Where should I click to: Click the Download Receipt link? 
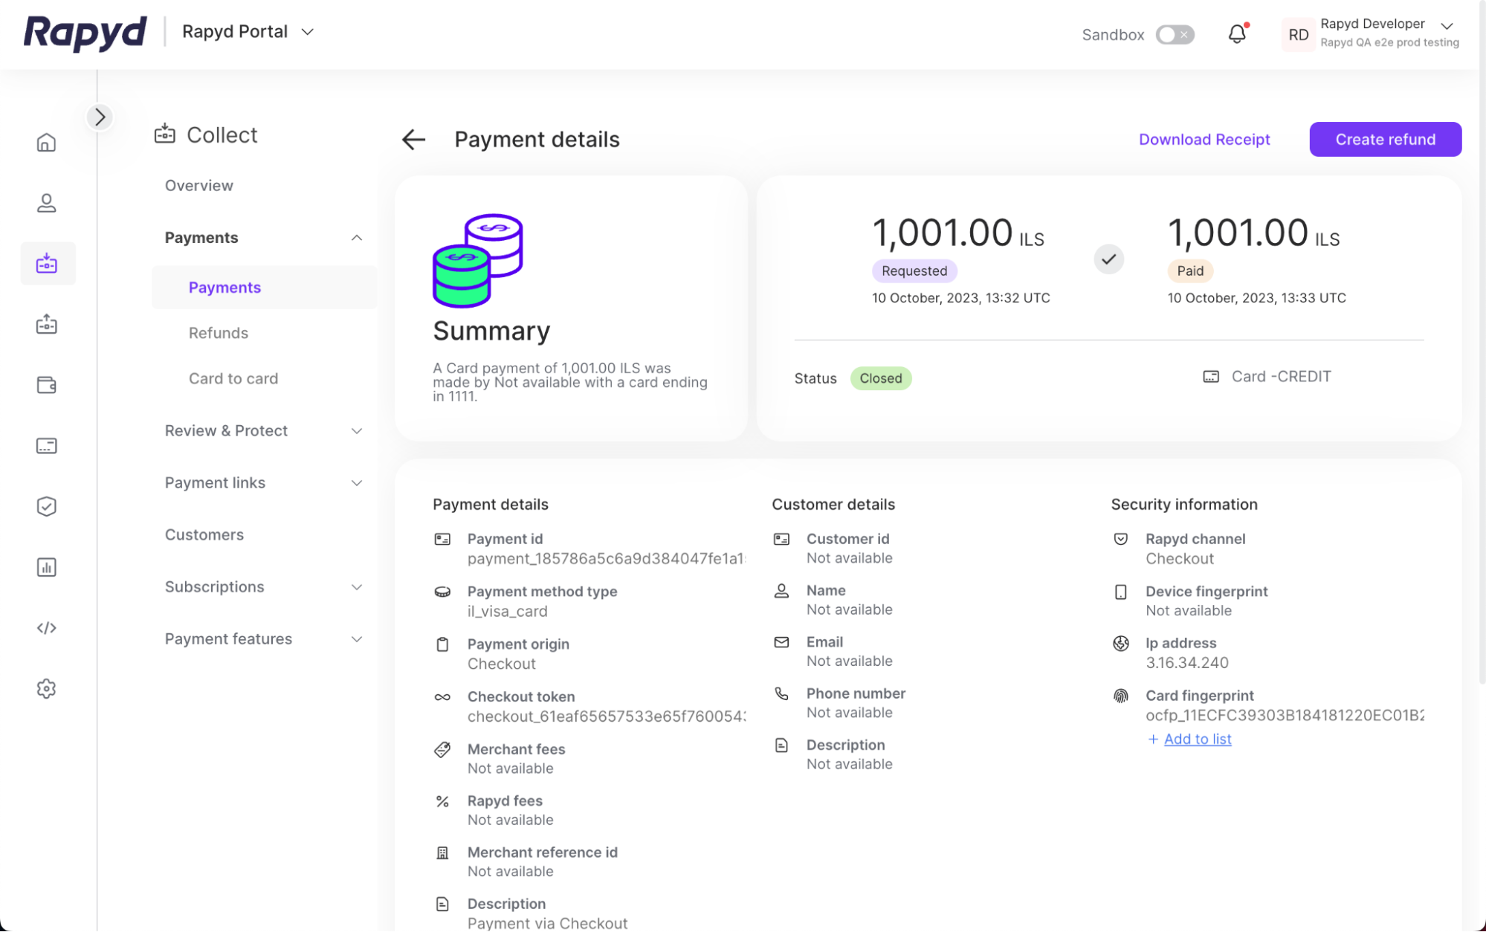coord(1204,139)
